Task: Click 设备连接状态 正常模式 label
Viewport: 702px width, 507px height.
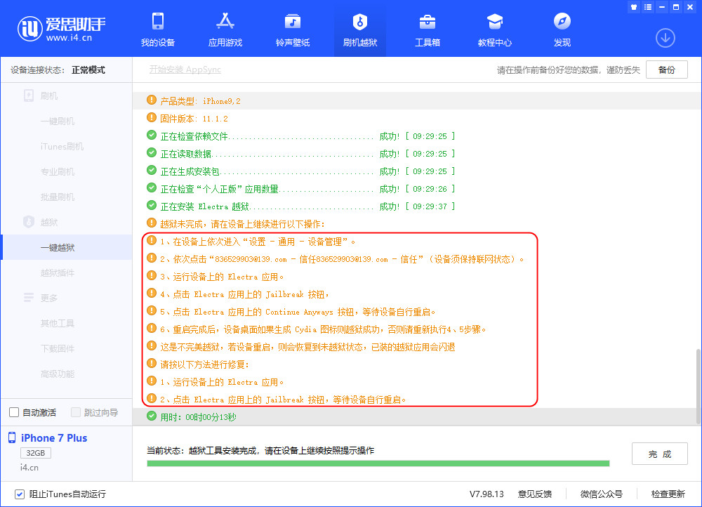Action: coord(58,70)
